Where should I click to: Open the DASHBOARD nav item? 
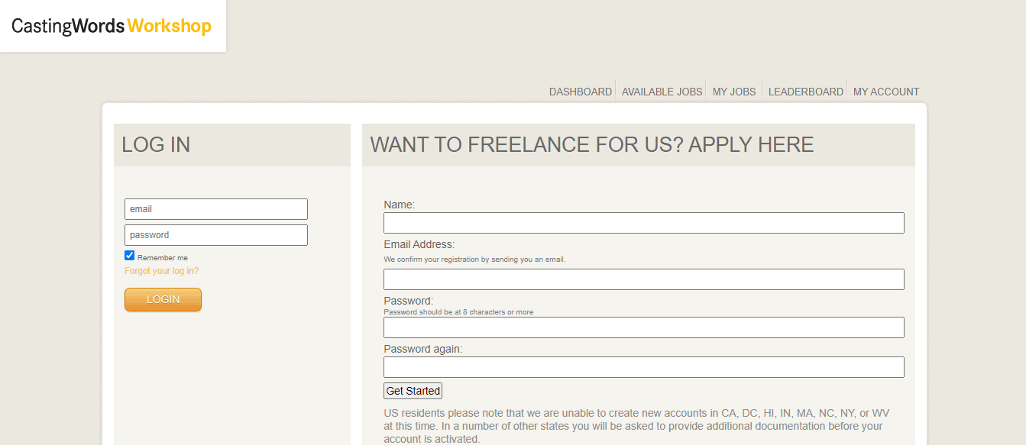[x=581, y=92]
